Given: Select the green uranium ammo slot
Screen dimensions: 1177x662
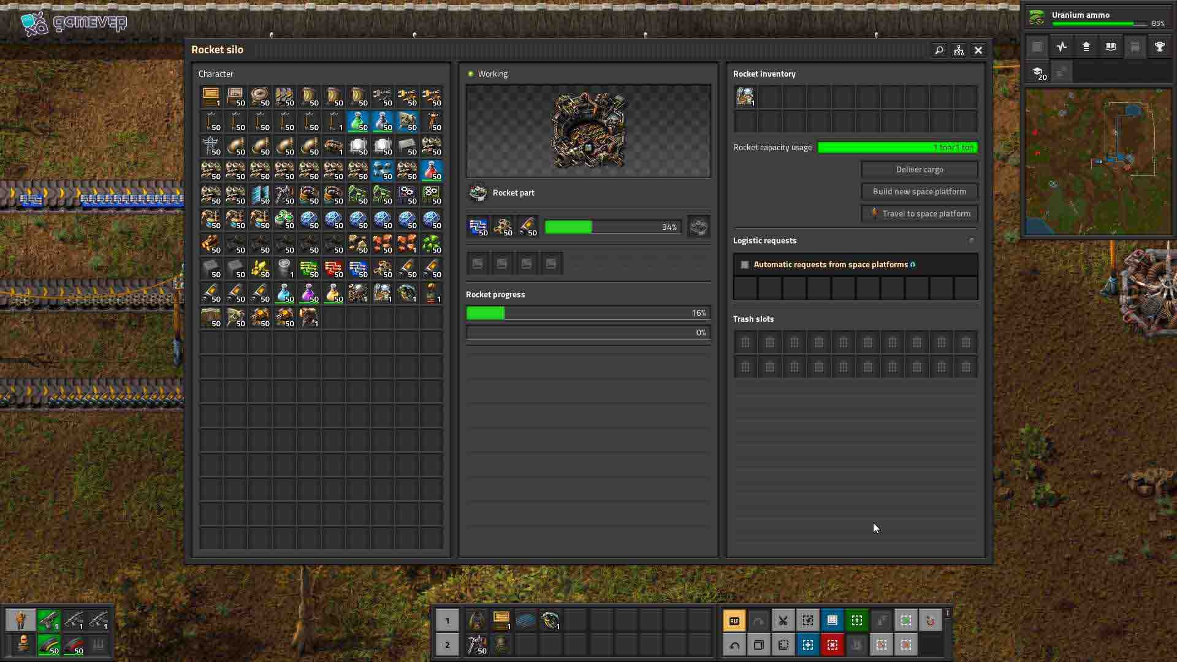Looking at the screenshot, I should pyautogui.click(x=49, y=645).
